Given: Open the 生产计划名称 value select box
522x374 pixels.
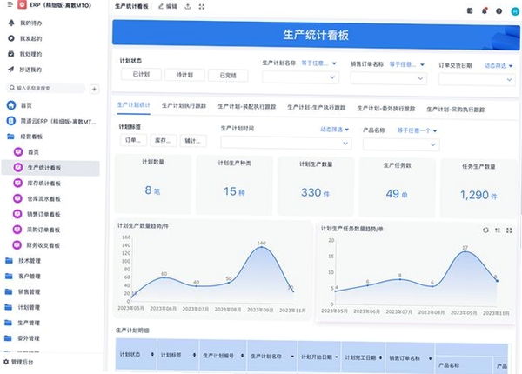Looking at the screenshot, I should (300, 77).
